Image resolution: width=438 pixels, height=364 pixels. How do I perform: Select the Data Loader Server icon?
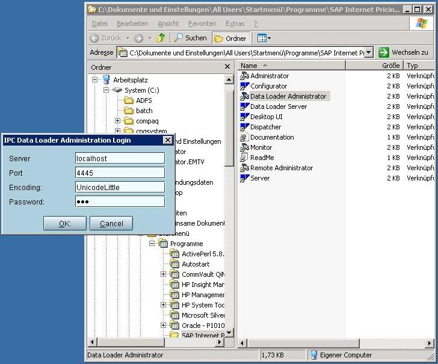coord(244,106)
